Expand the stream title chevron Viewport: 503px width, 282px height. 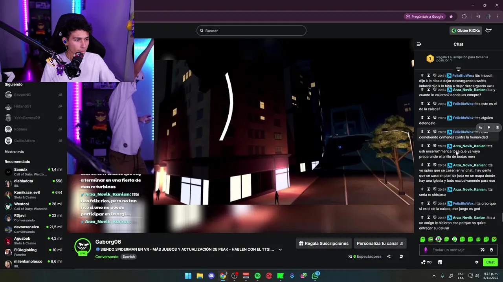coord(280,249)
